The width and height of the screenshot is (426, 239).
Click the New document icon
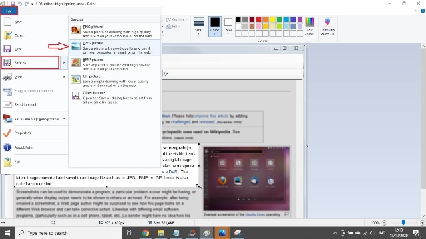point(7,21)
